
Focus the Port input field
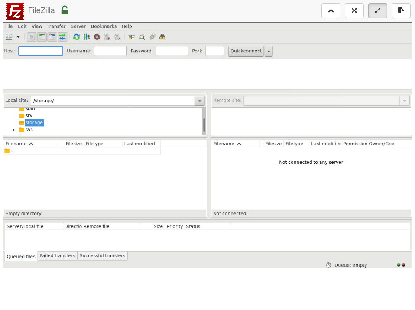click(x=215, y=51)
